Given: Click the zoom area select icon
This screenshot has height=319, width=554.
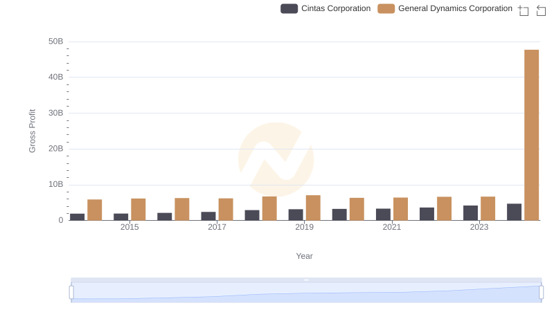Looking at the screenshot, I should pyautogui.click(x=524, y=10).
